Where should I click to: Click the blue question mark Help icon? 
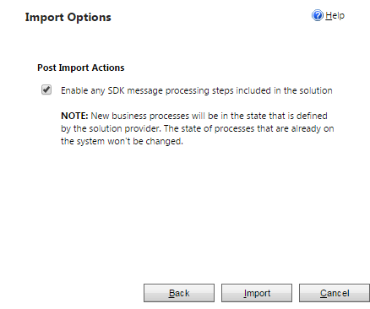(318, 15)
